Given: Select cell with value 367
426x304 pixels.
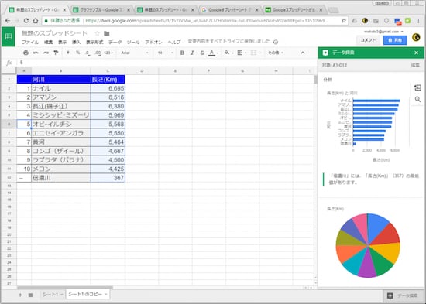Looking at the screenshot, I should (108, 178).
